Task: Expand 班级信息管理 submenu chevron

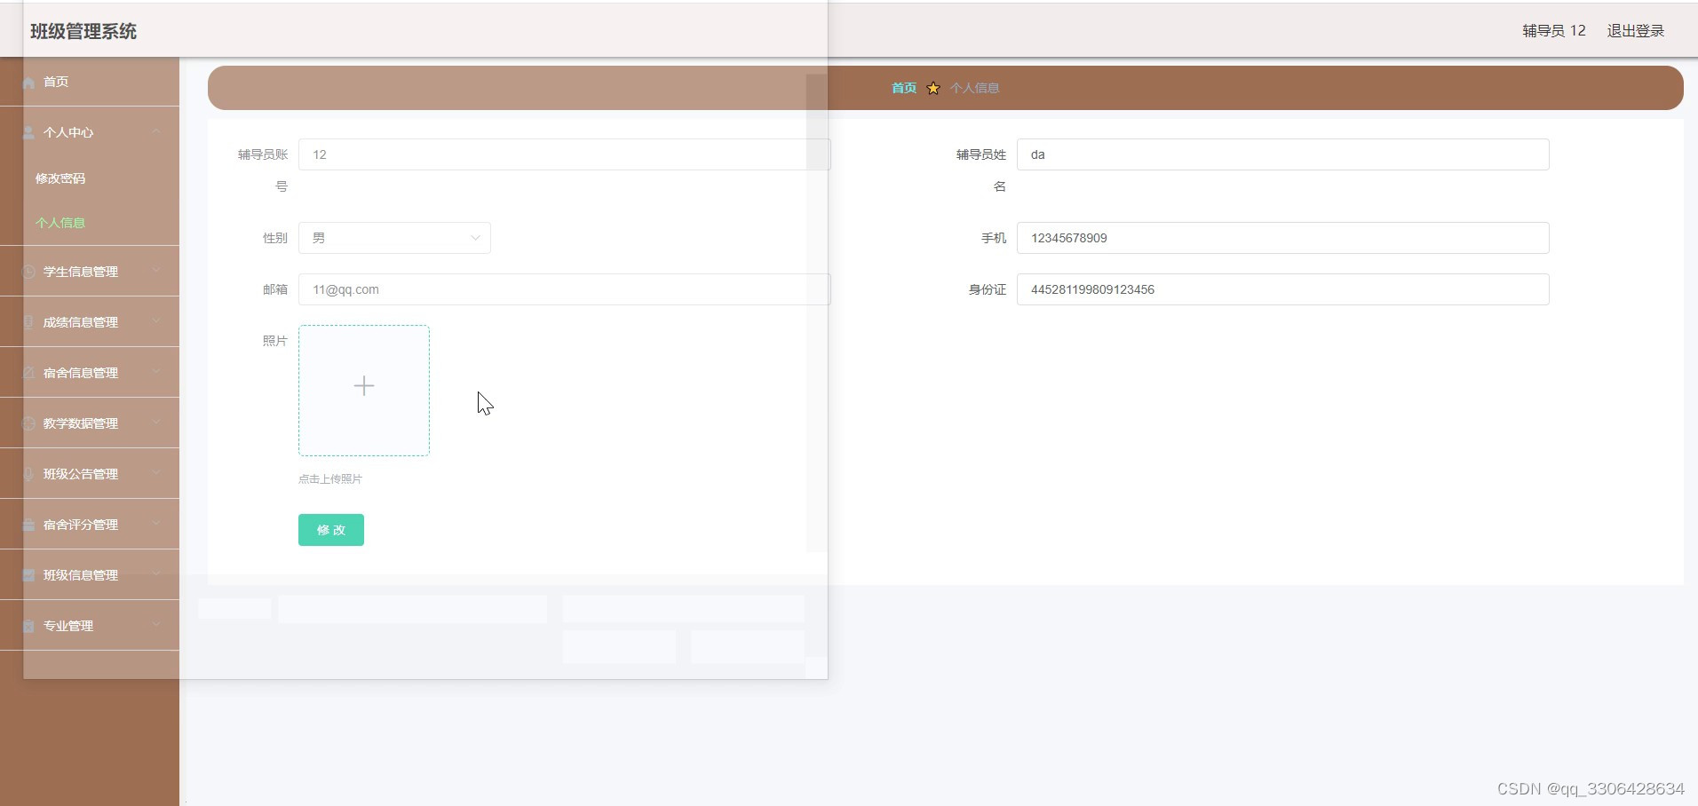Action: (156, 574)
